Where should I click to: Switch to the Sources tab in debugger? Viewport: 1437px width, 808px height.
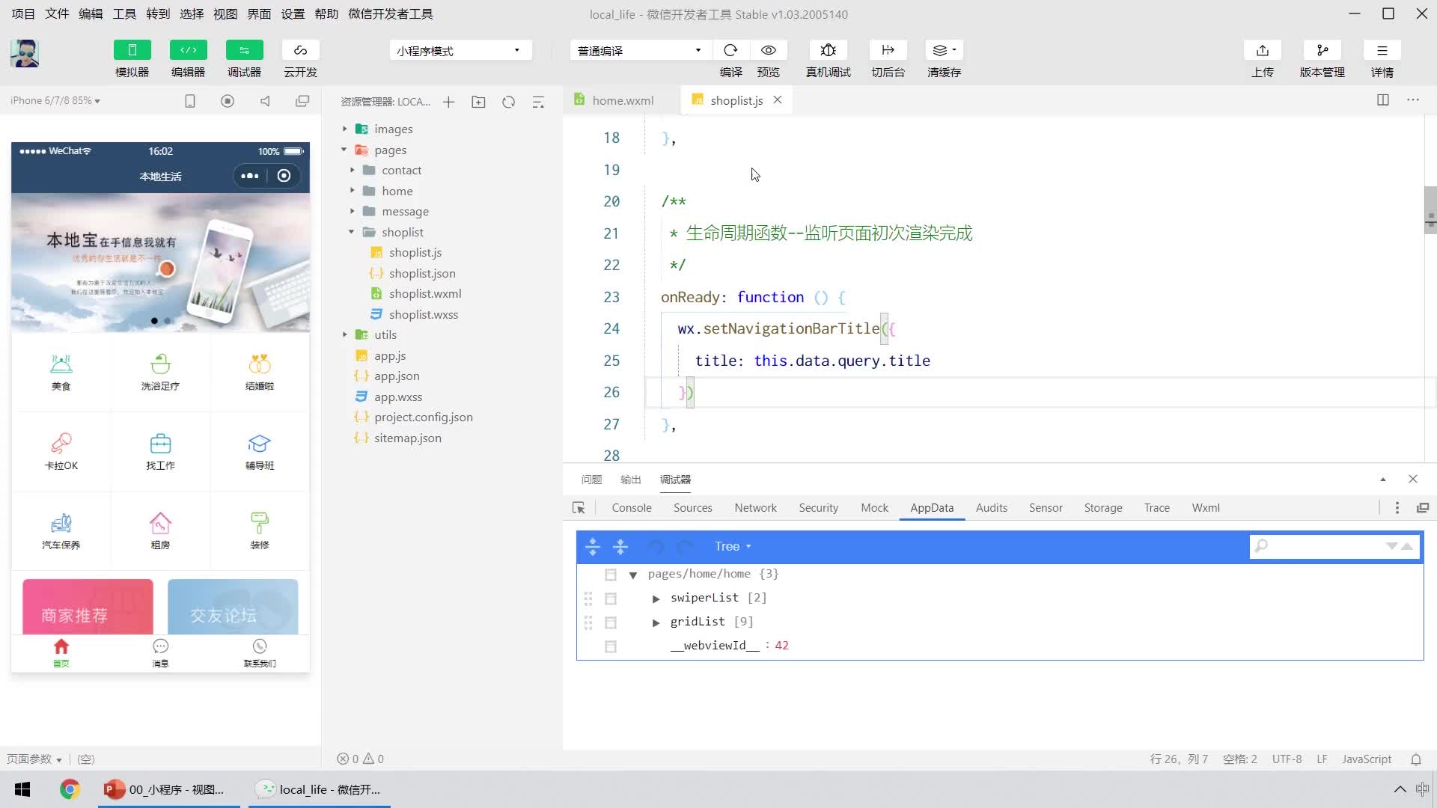(693, 507)
